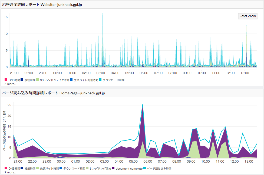264x175 pixels.
Task: Click the ページ読み込み時間詳細レポート HomePage panel title
Action: 54,93
